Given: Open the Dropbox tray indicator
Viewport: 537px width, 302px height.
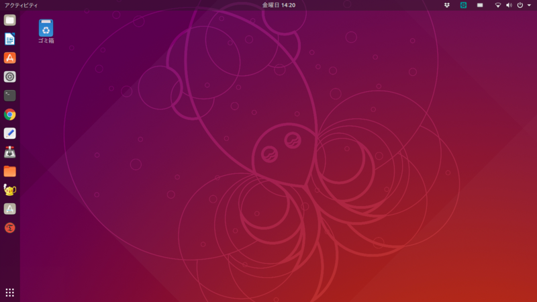Looking at the screenshot, I should (x=447, y=5).
